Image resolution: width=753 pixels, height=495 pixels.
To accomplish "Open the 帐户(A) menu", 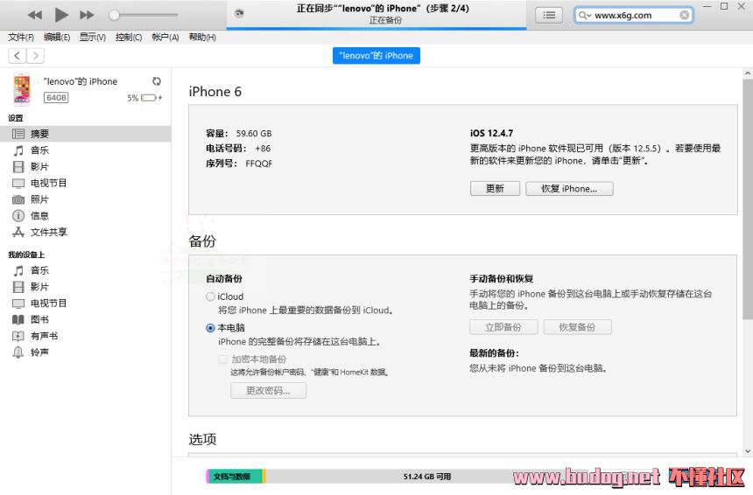I will pos(165,38).
